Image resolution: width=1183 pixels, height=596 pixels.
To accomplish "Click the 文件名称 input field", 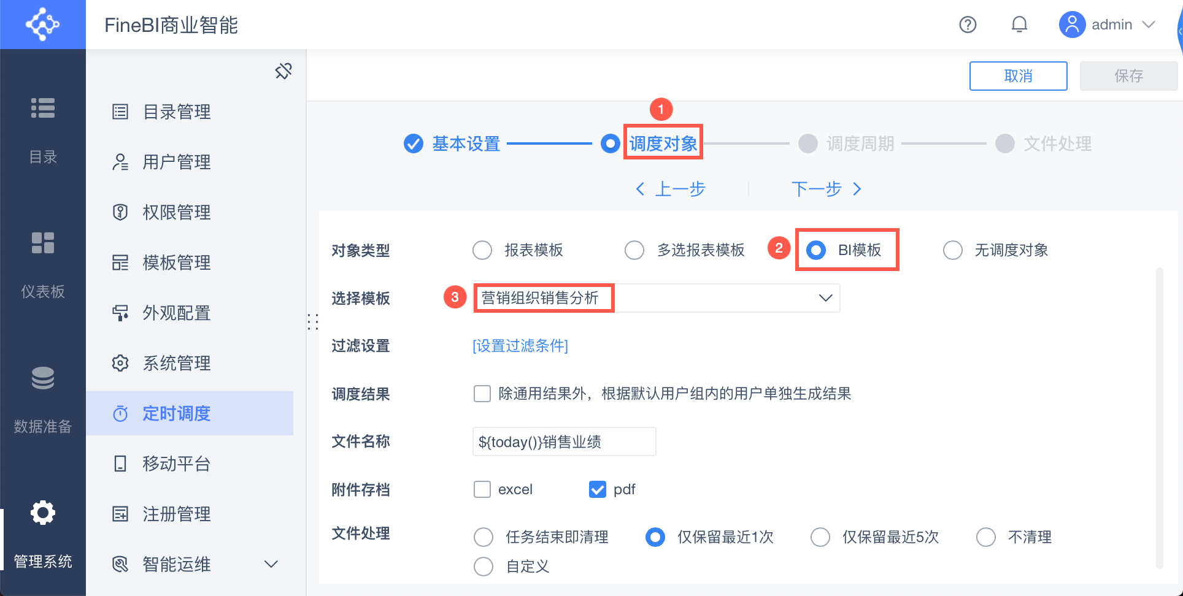I will tap(564, 441).
